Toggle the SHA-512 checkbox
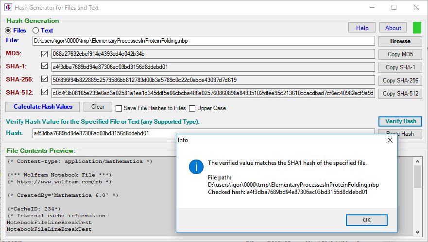Screen dimensions: 428x242 tap(45, 92)
